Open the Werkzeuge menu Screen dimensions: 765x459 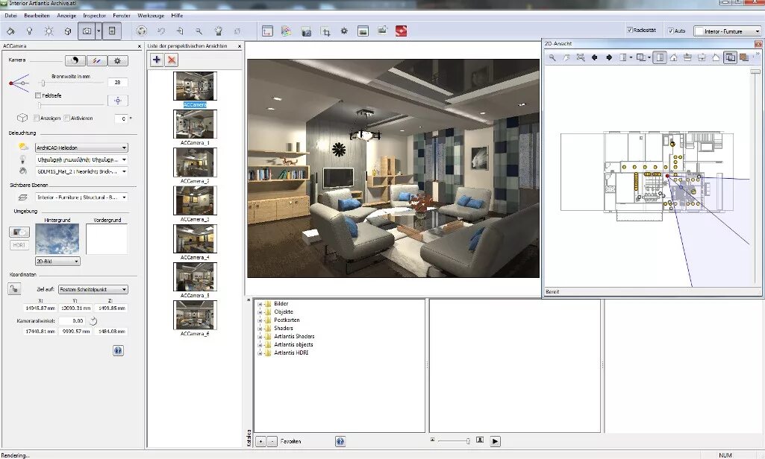tap(151, 16)
